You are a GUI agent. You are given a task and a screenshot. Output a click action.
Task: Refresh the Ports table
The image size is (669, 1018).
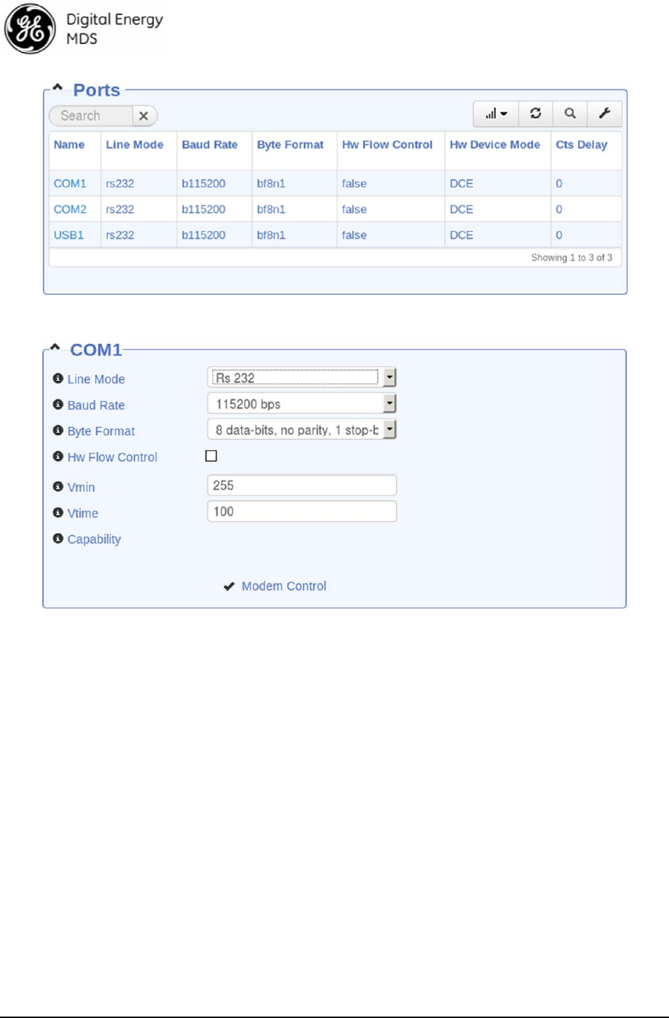point(535,114)
